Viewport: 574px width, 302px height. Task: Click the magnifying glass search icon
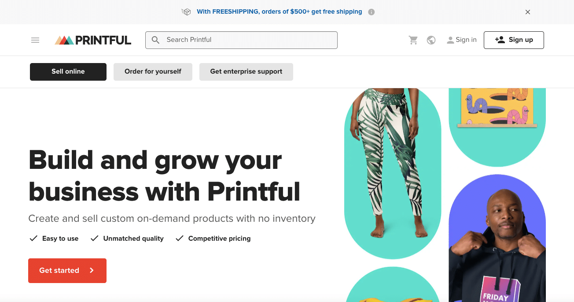[x=155, y=40]
